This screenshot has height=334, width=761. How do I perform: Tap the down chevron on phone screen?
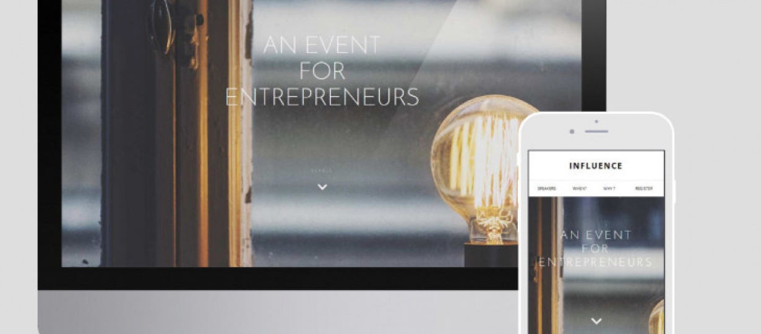pos(596,320)
